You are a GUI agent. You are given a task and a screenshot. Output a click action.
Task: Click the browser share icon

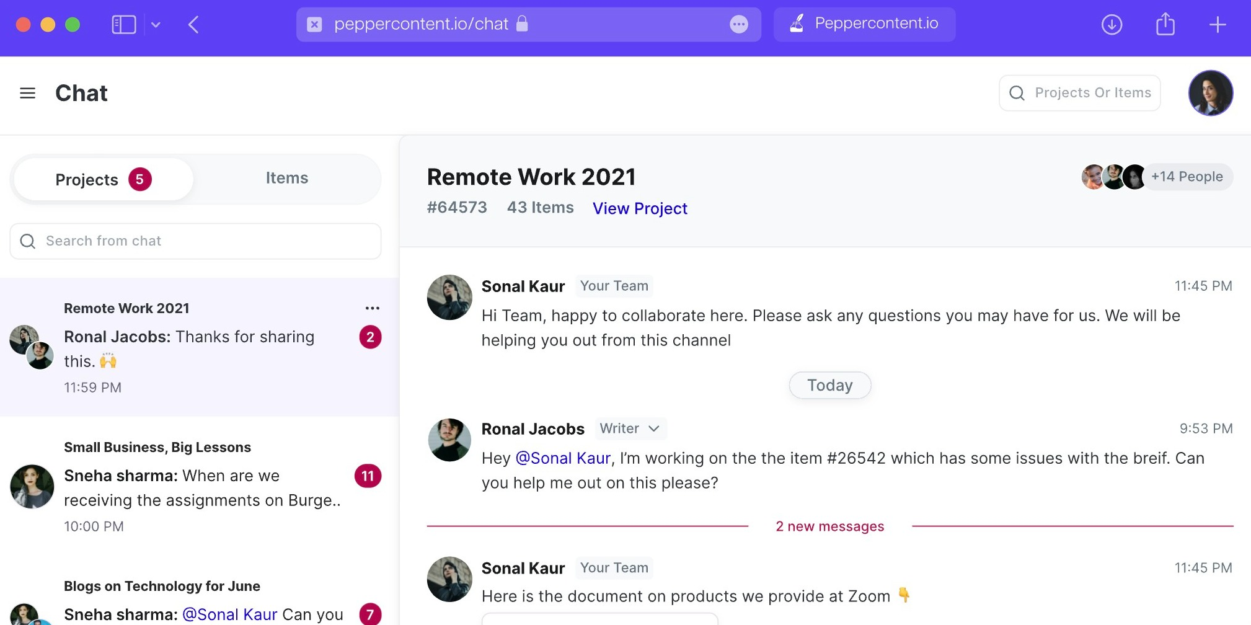tap(1165, 24)
